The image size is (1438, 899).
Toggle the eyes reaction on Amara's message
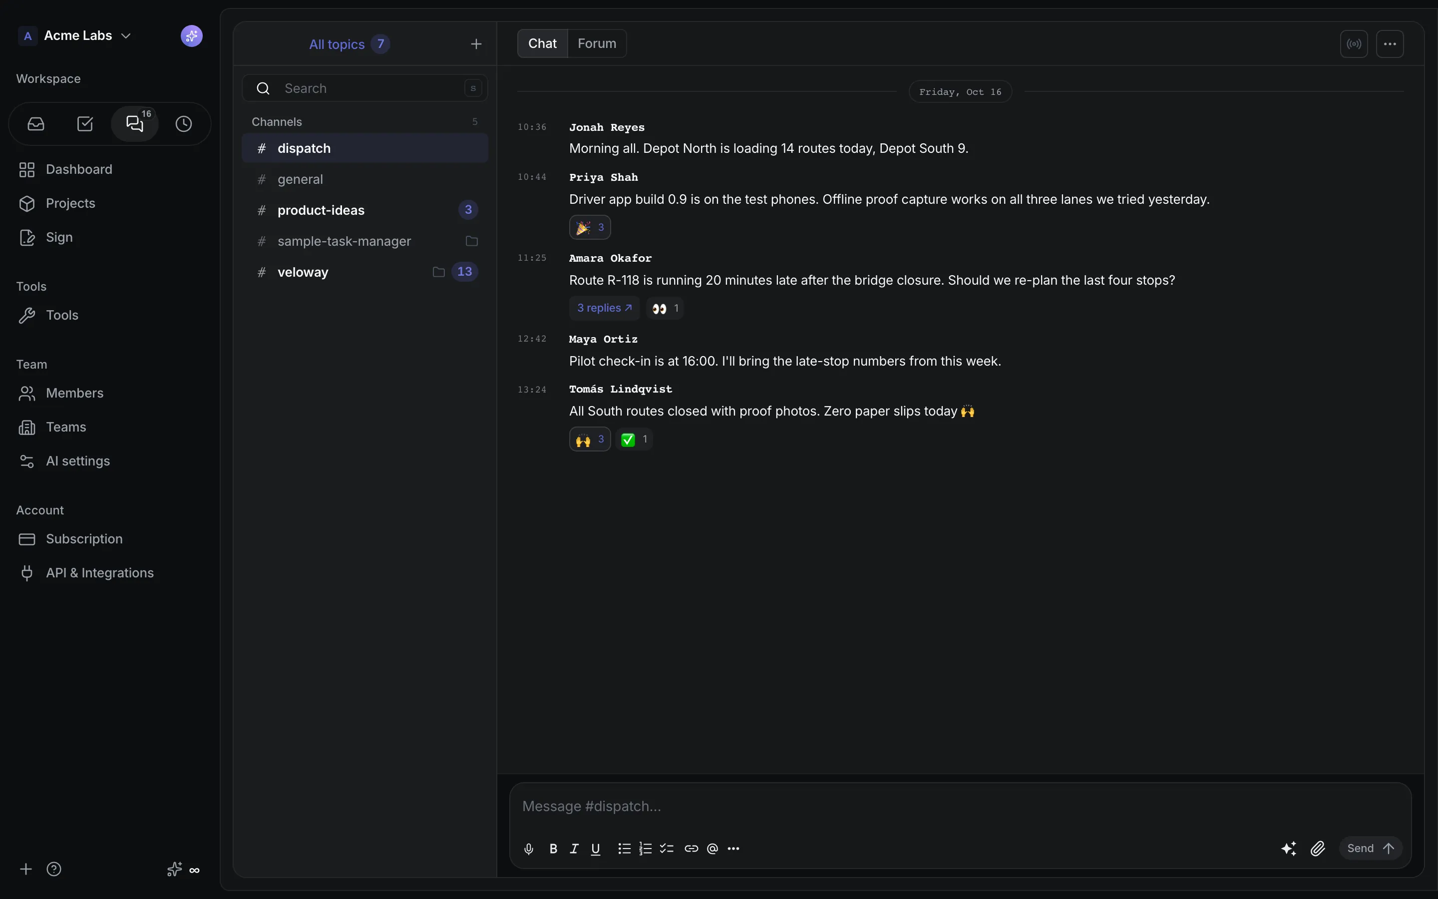tap(665, 308)
